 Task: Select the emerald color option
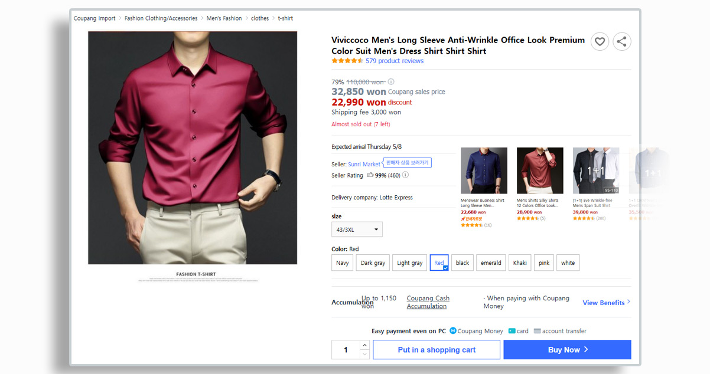click(x=491, y=263)
